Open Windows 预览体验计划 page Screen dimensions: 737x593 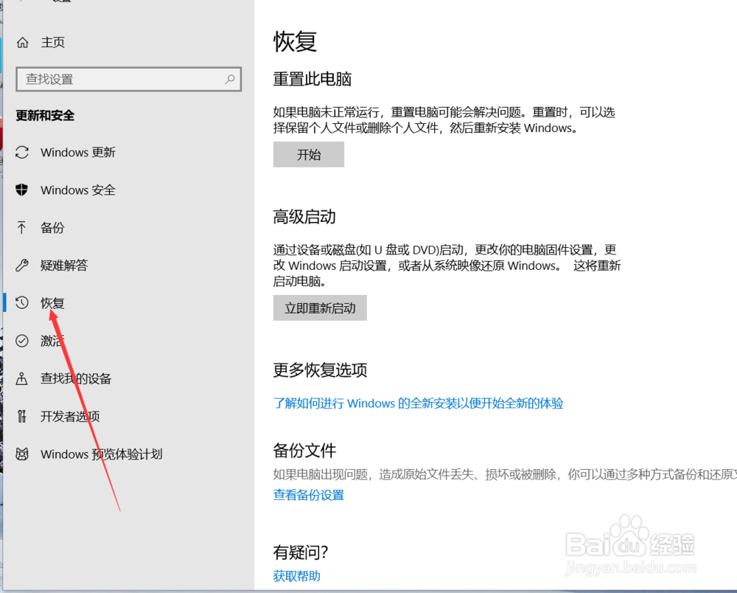(102, 454)
